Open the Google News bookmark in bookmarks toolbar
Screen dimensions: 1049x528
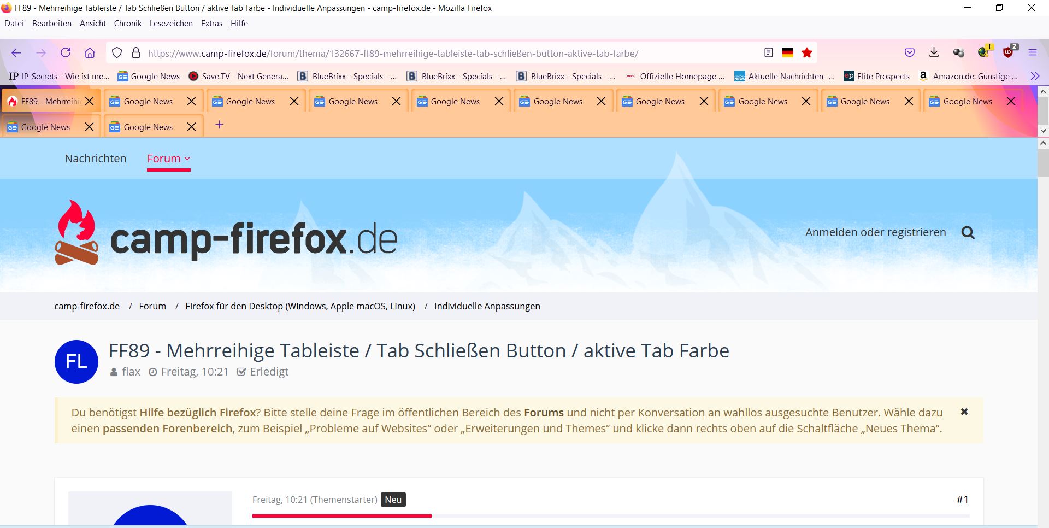(149, 77)
